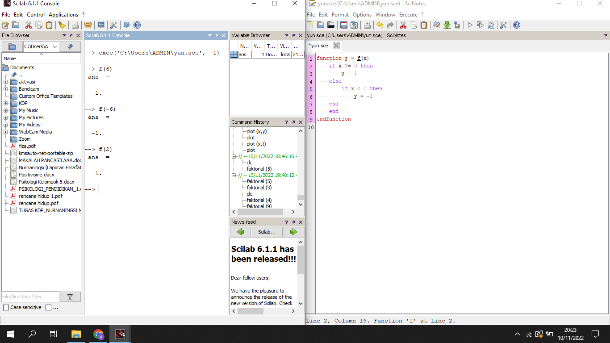The image size is (610, 343).
Task: Click the Execute play icon in SciNotes
Action: coord(470,25)
